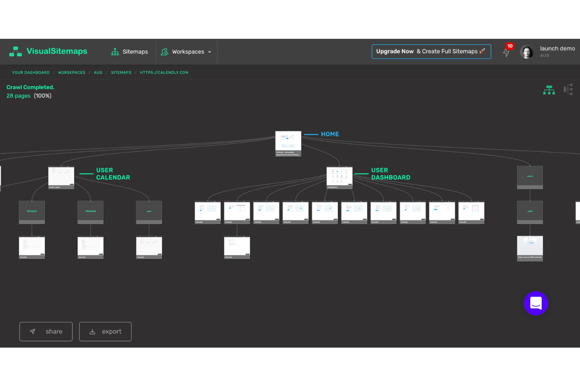Viewport: 580px width, 387px height.
Task: Open Calendly page beneath user node
Action: coord(149,248)
